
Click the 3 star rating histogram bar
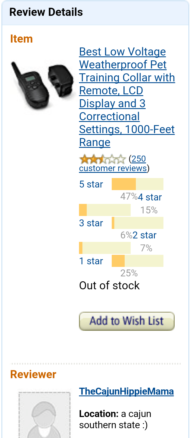[137, 223]
